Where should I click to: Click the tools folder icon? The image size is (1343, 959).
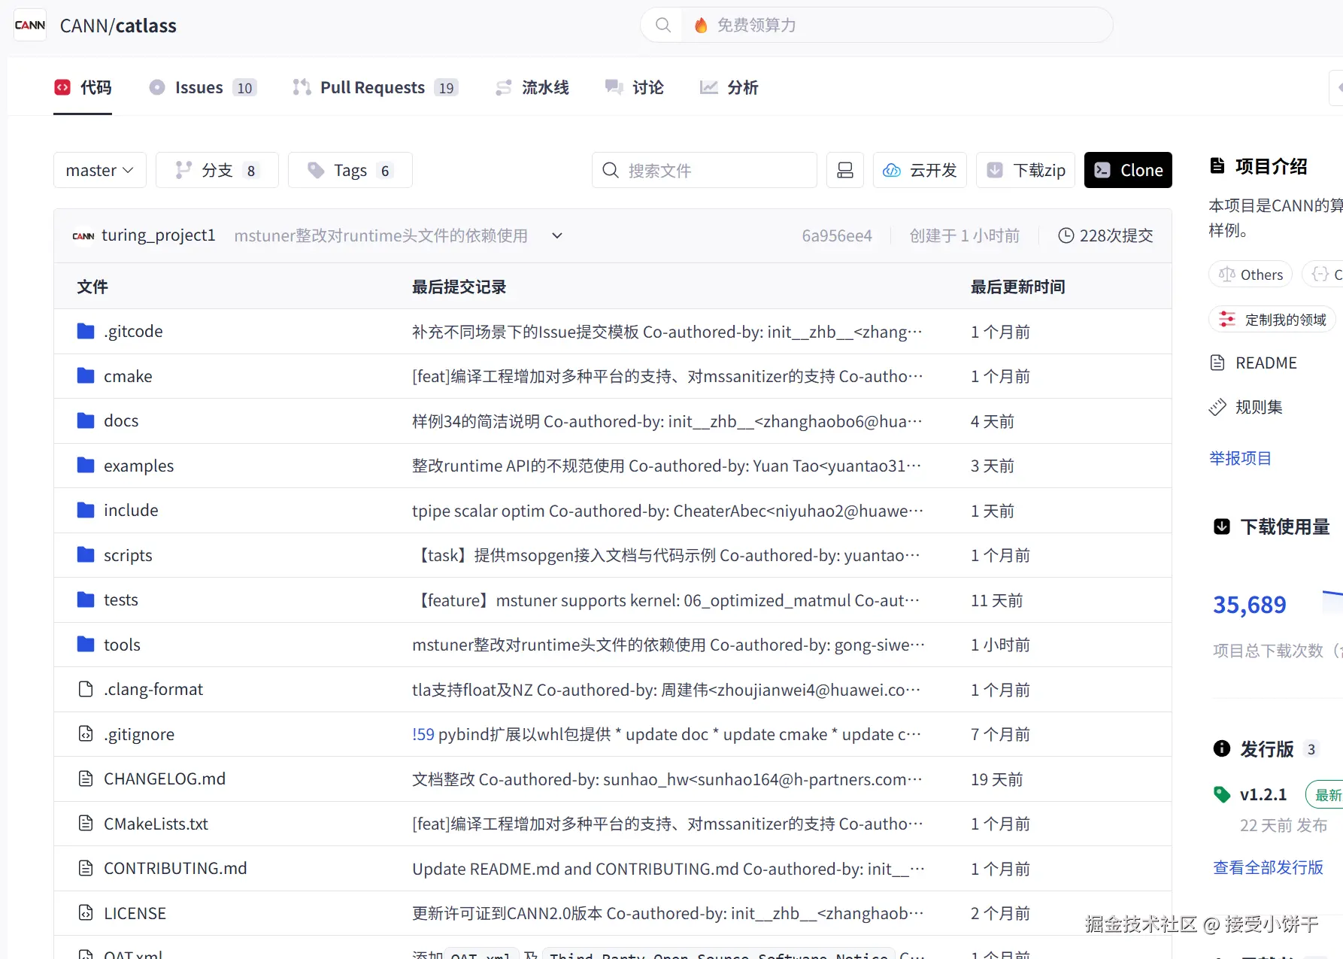click(x=86, y=644)
